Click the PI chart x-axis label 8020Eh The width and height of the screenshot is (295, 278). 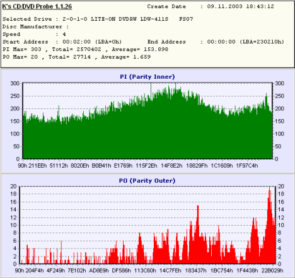point(80,166)
